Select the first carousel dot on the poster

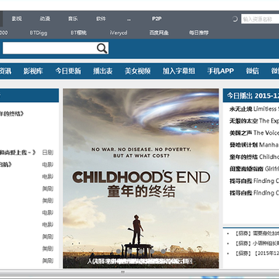pos(119,251)
